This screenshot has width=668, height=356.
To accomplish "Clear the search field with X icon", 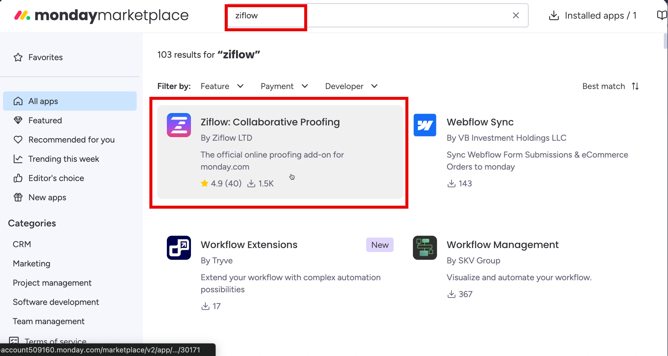I will 516,15.
